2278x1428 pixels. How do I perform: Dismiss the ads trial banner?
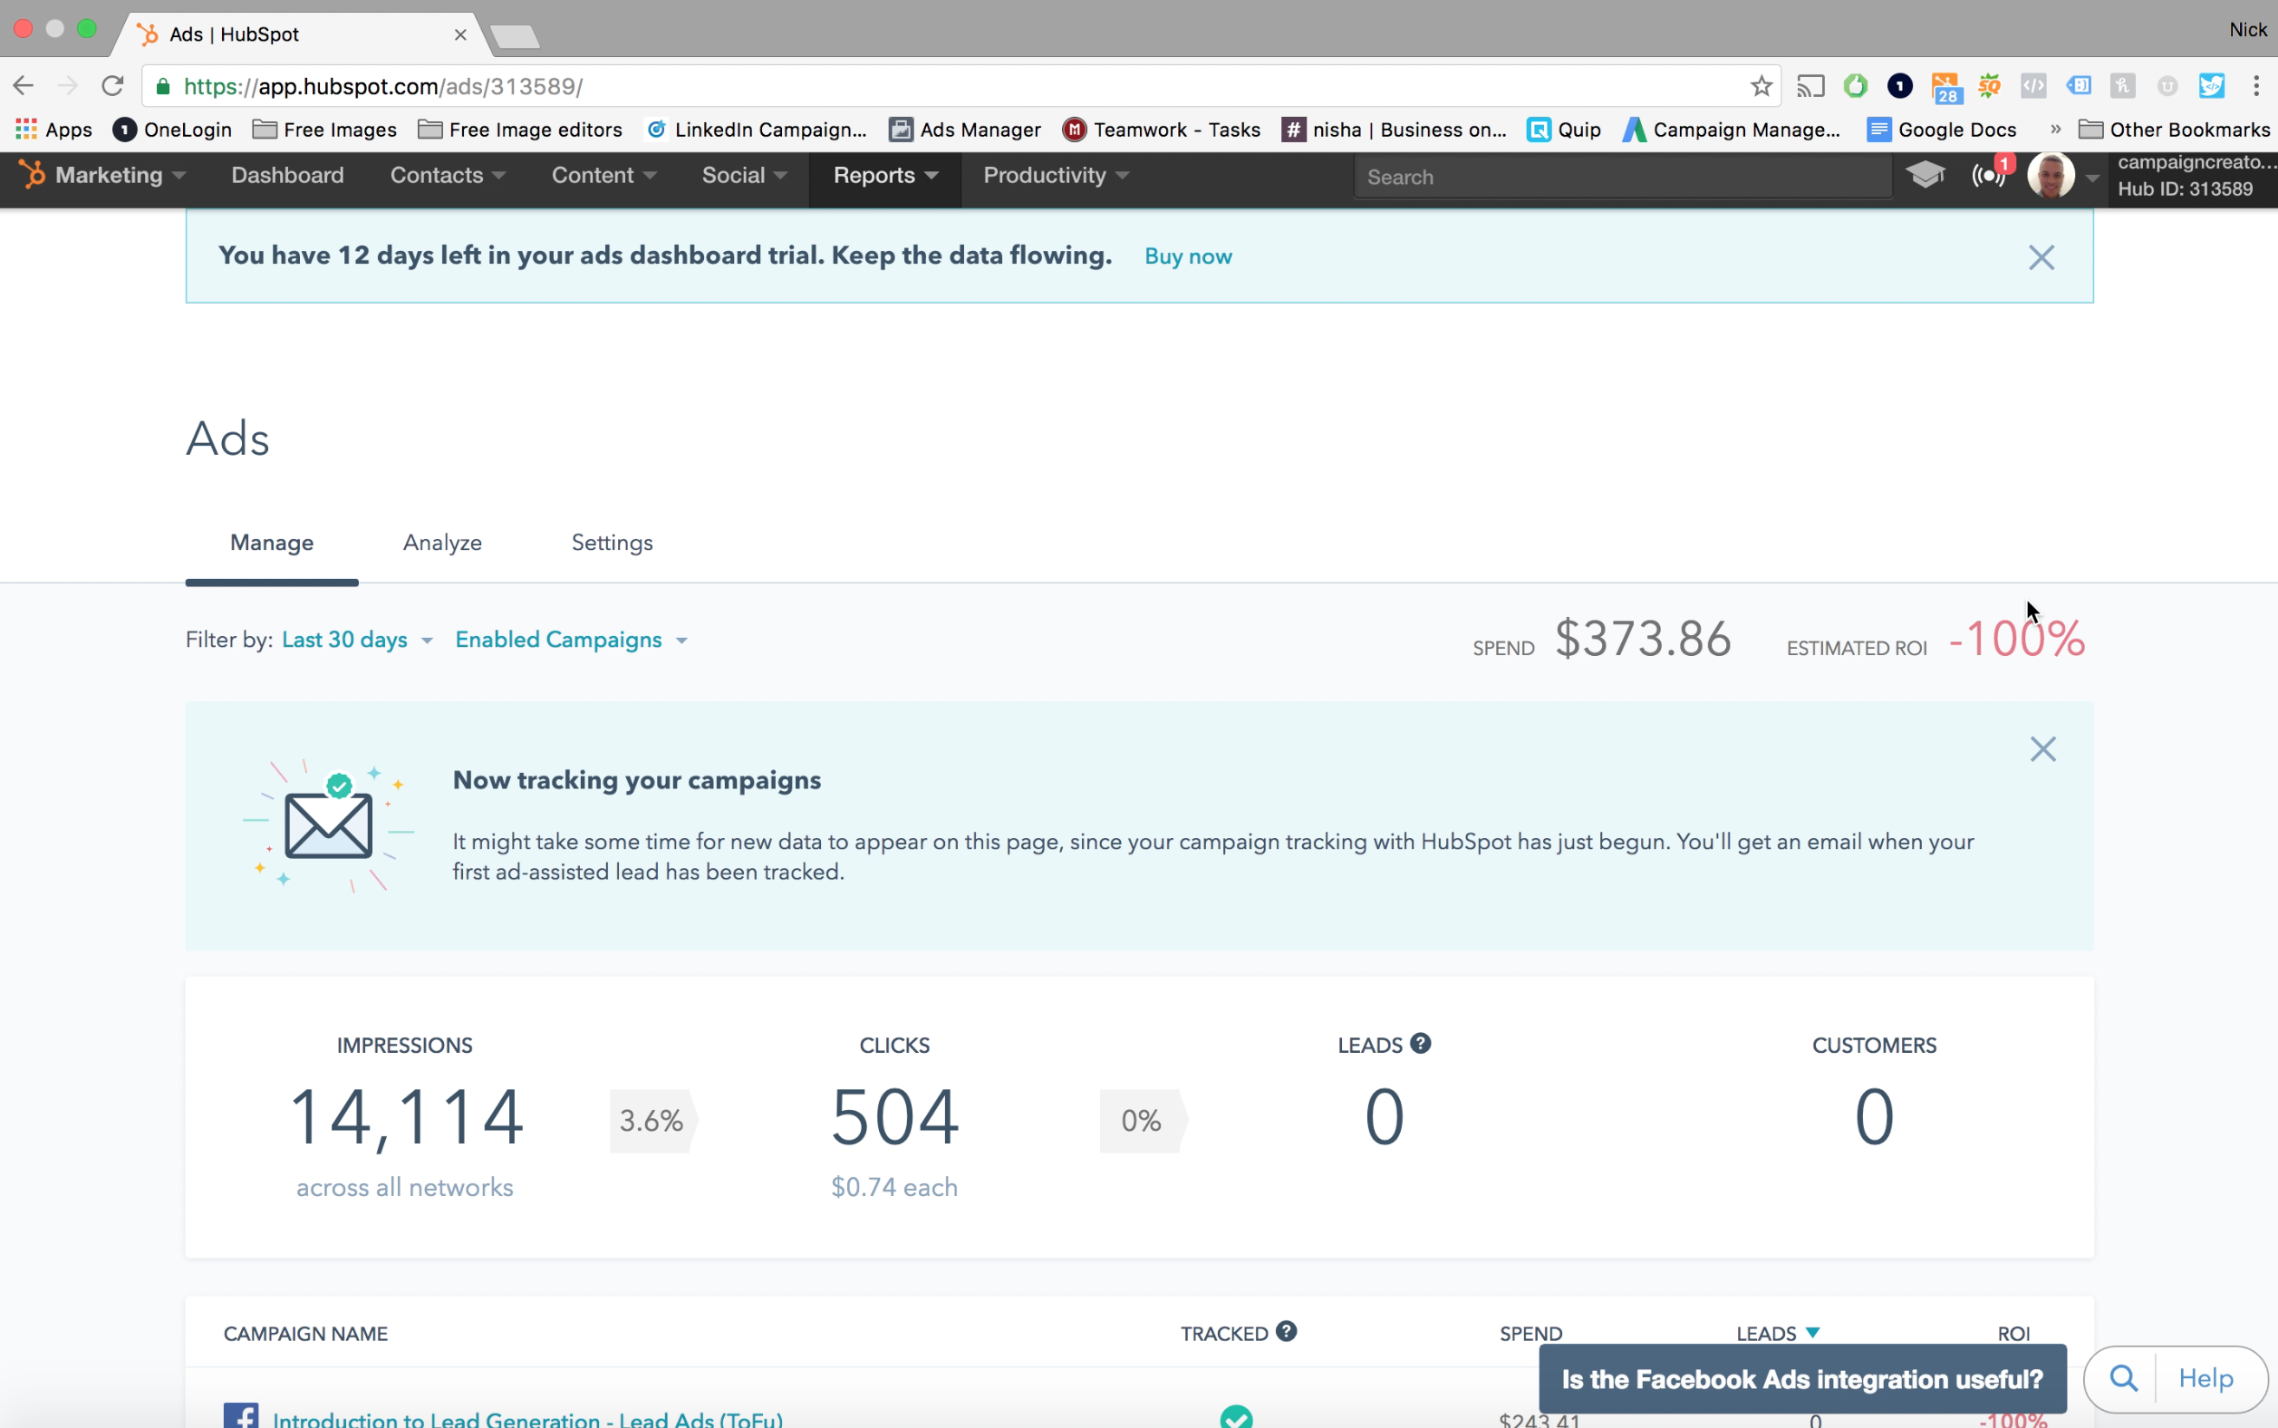pyautogui.click(x=2041, y=257)
